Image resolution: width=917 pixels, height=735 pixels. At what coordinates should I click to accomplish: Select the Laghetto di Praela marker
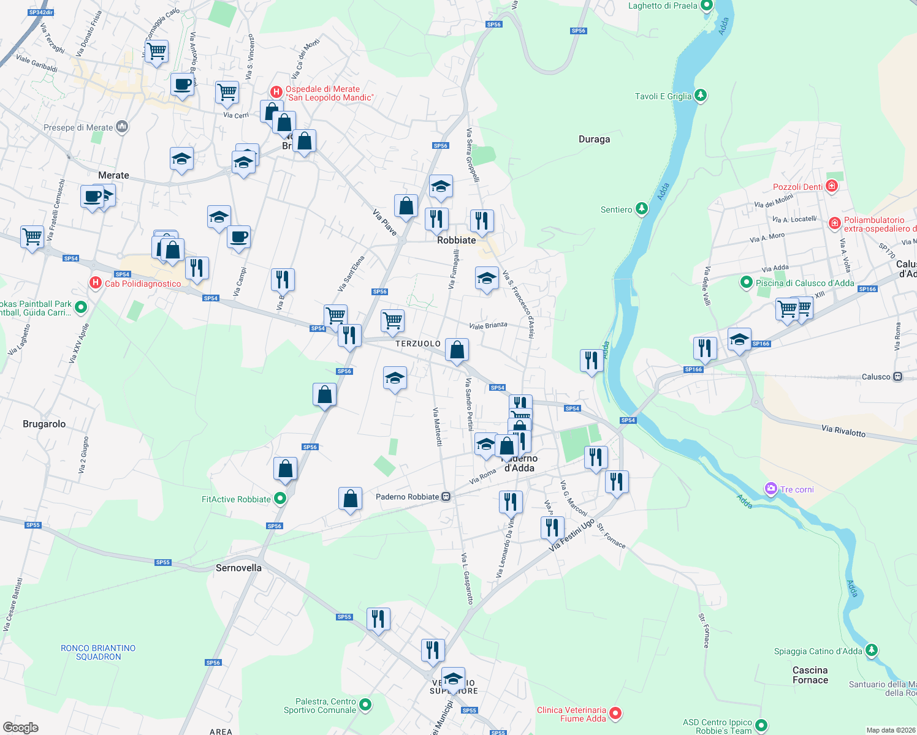pyautogui.click(x=706, y=5)
